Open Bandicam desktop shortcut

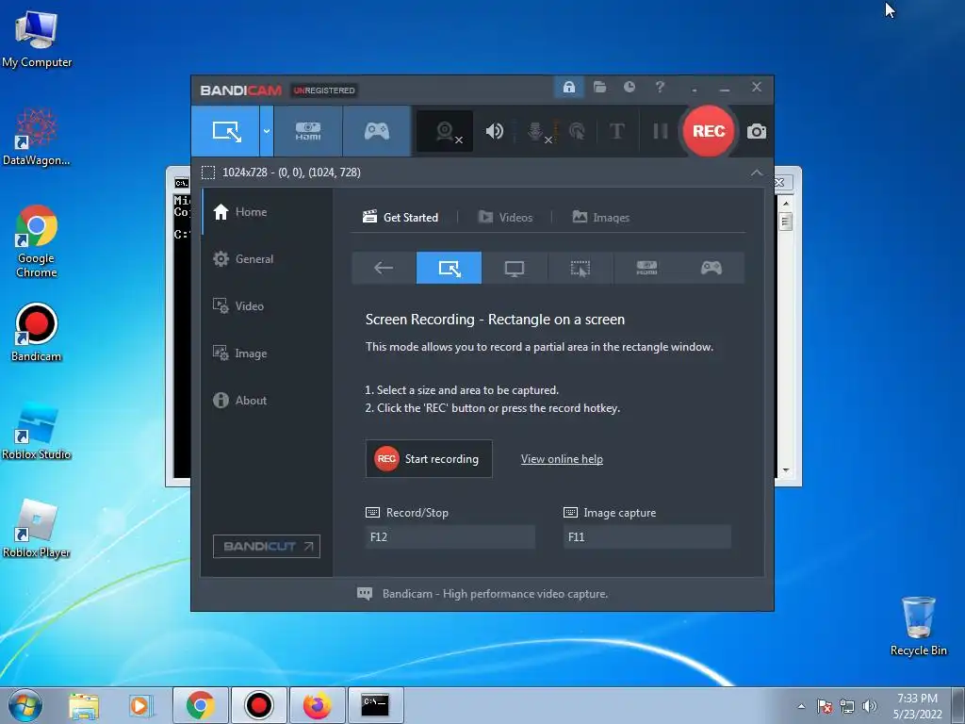[x=37, y=333]
